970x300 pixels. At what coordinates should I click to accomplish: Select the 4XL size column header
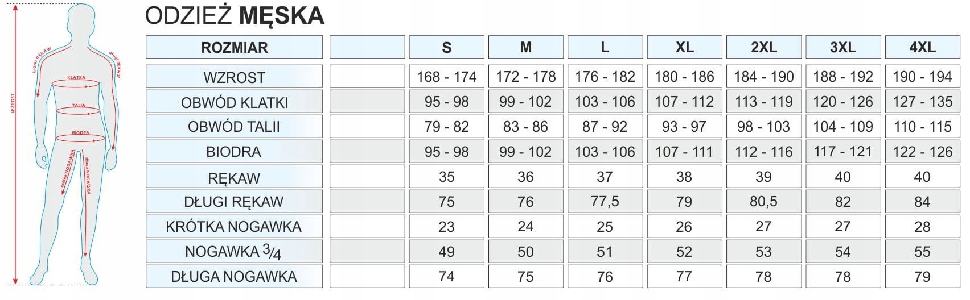[x=922, y=47]
